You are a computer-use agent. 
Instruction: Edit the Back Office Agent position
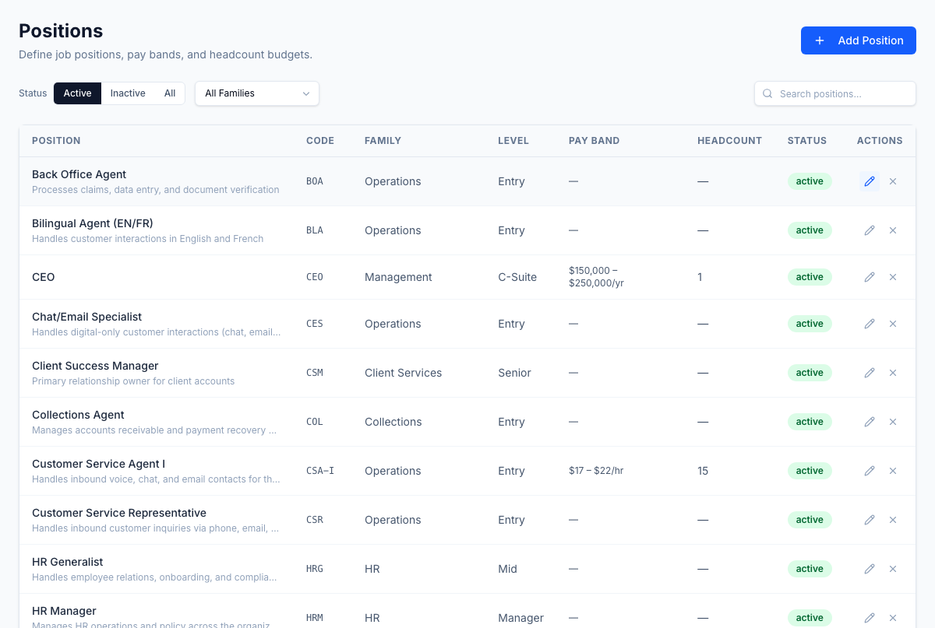[x=870, y=181]
